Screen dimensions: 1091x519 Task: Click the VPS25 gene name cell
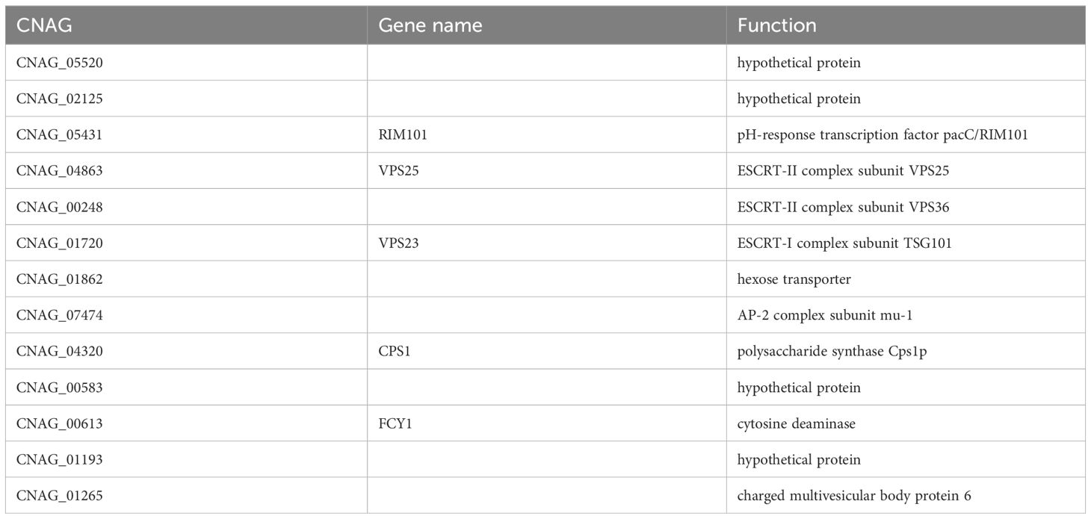[546, 171]
